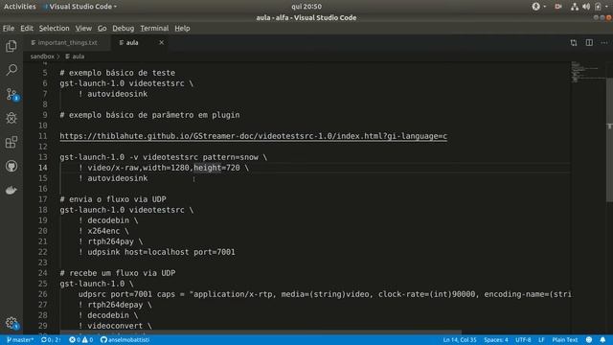This screenshot has height=345, width=613.
Task: Open the Debug view in activity bar
Action: [11, 118]
